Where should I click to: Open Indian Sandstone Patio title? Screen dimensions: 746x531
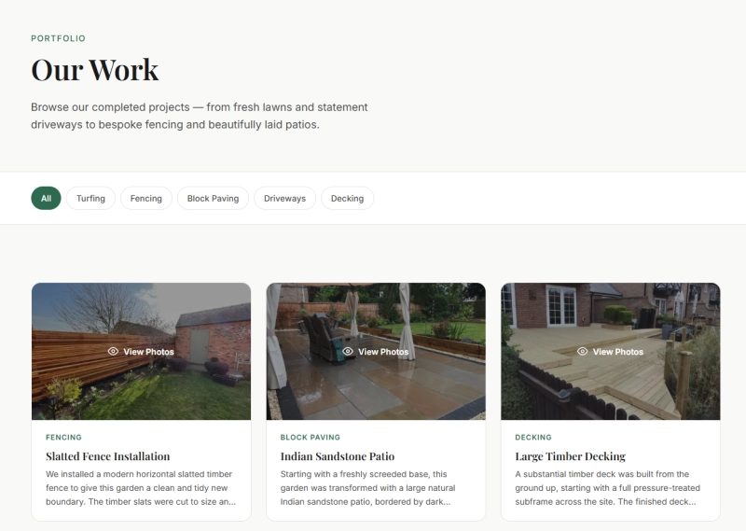338,456
